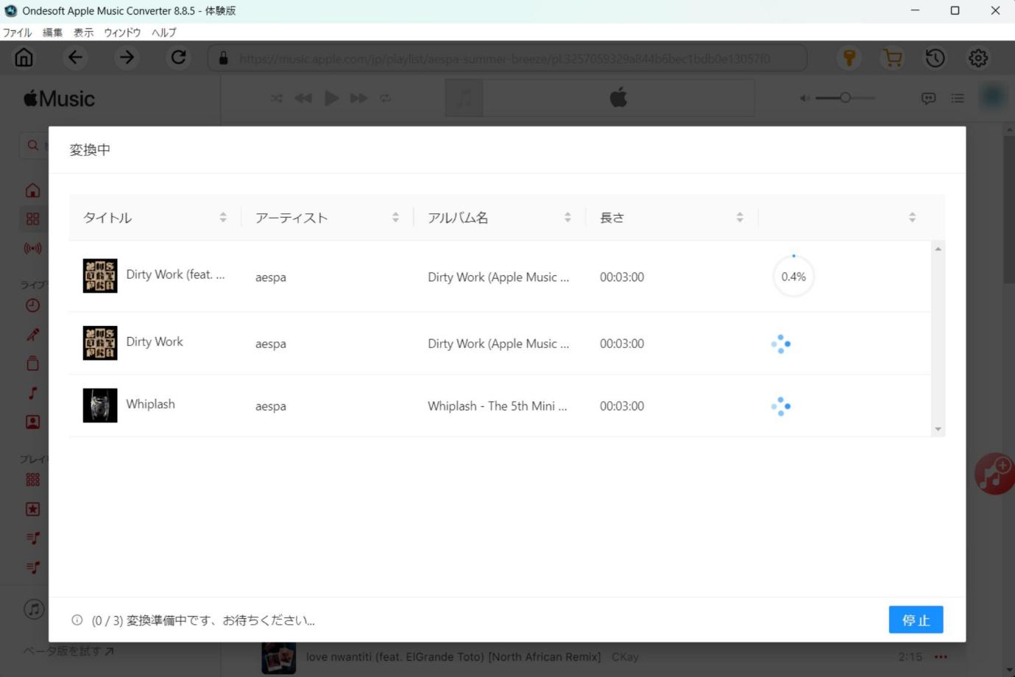
Task: Open the key registration icon
Action: [x=849, y=58]
